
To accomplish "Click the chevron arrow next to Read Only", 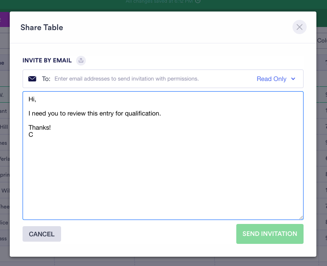I will pyautogui.click(x=293, y=79).
